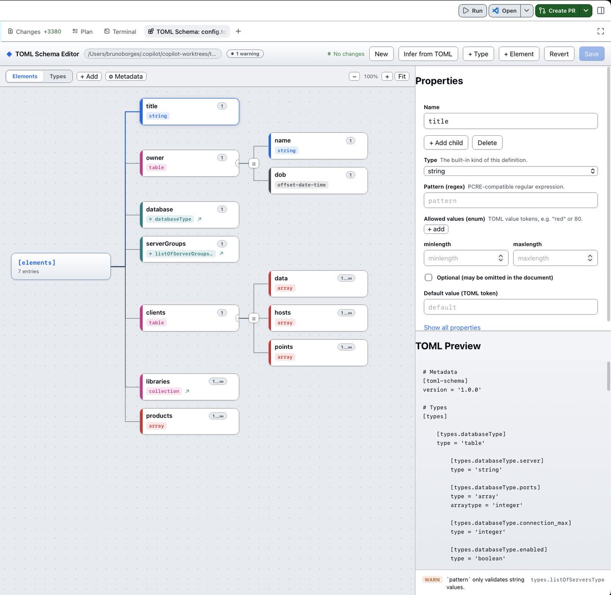Select the database node

point(189,215)
